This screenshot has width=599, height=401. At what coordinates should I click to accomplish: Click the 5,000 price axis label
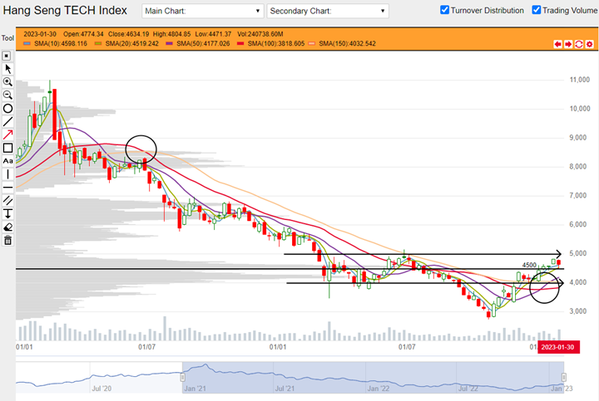(577, 253)
